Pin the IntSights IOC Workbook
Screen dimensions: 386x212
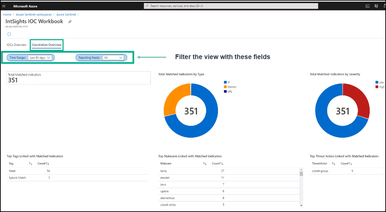tap(70, 22)
